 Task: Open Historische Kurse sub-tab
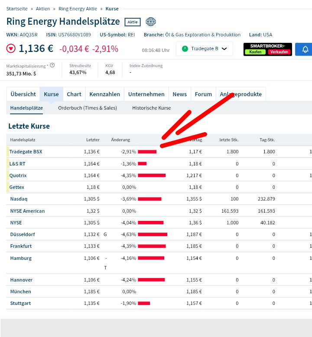click(152, 108)
